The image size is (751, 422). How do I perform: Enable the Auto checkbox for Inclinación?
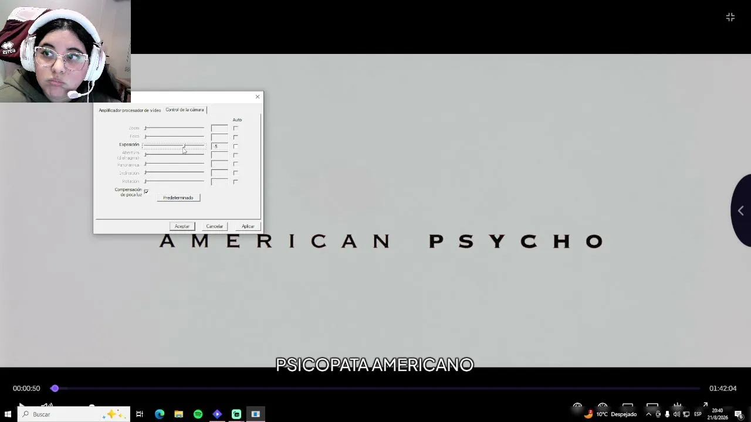point(235,173)
